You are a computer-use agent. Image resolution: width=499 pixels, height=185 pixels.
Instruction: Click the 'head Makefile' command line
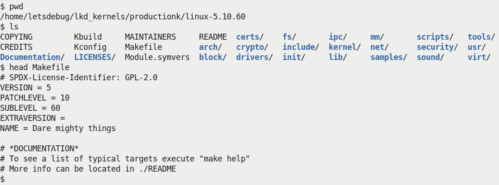[35, 68]
